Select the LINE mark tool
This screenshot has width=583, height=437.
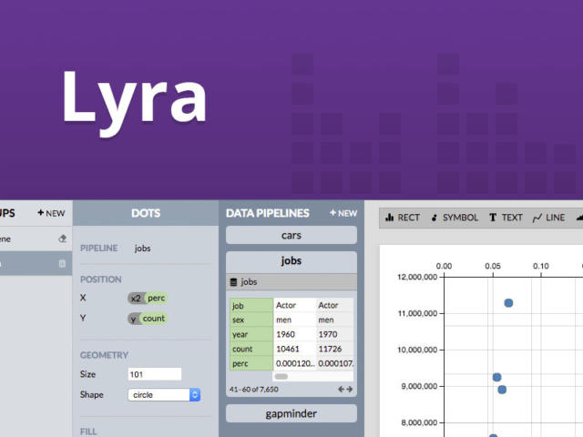click(548, 218)
